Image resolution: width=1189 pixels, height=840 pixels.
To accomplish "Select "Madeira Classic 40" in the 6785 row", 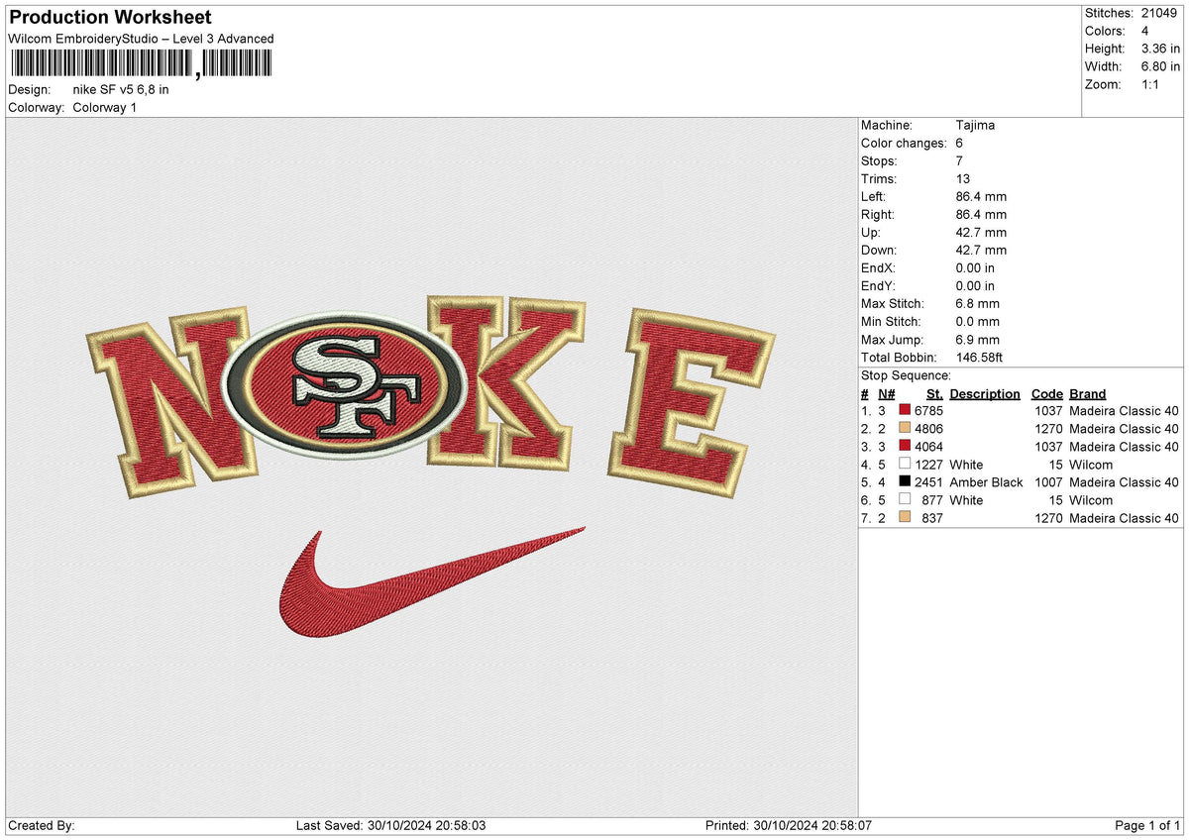I will pyautogui.click(x=1125, y=411).
